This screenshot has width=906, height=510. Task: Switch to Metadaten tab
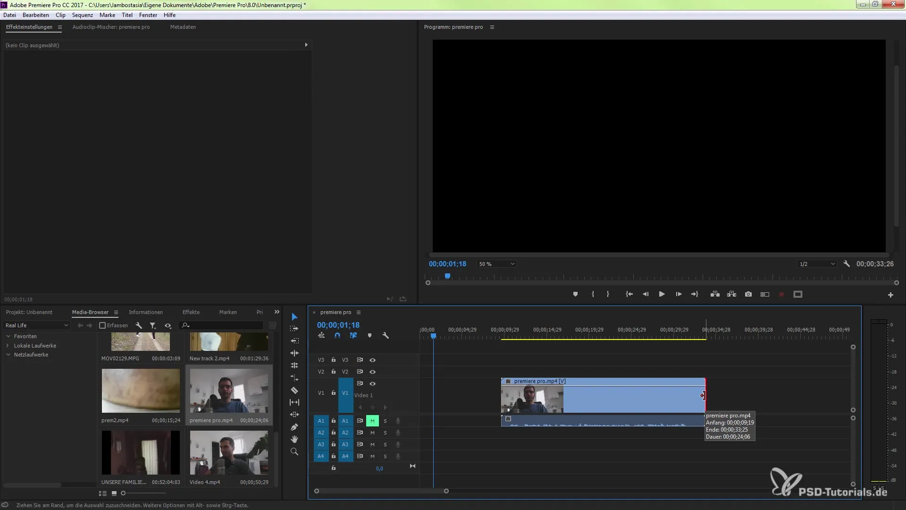(183, 27)
